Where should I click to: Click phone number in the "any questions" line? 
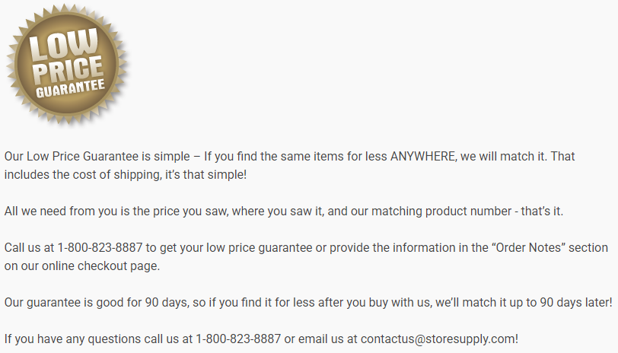238,338
